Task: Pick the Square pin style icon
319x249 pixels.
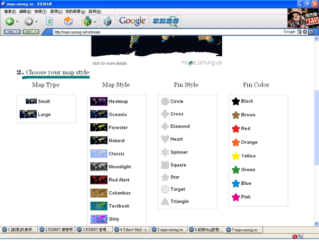Action: (165, 165)
